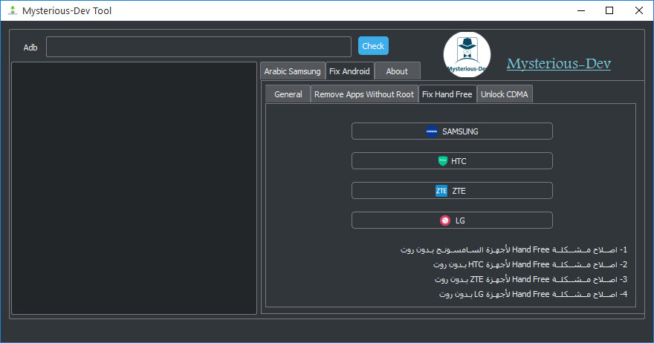Image resolution: width=654 pixels, height=343 pixels.
Task: Minimize the Mysterious-Dev Tool window
Action: (x=581, y=10)
